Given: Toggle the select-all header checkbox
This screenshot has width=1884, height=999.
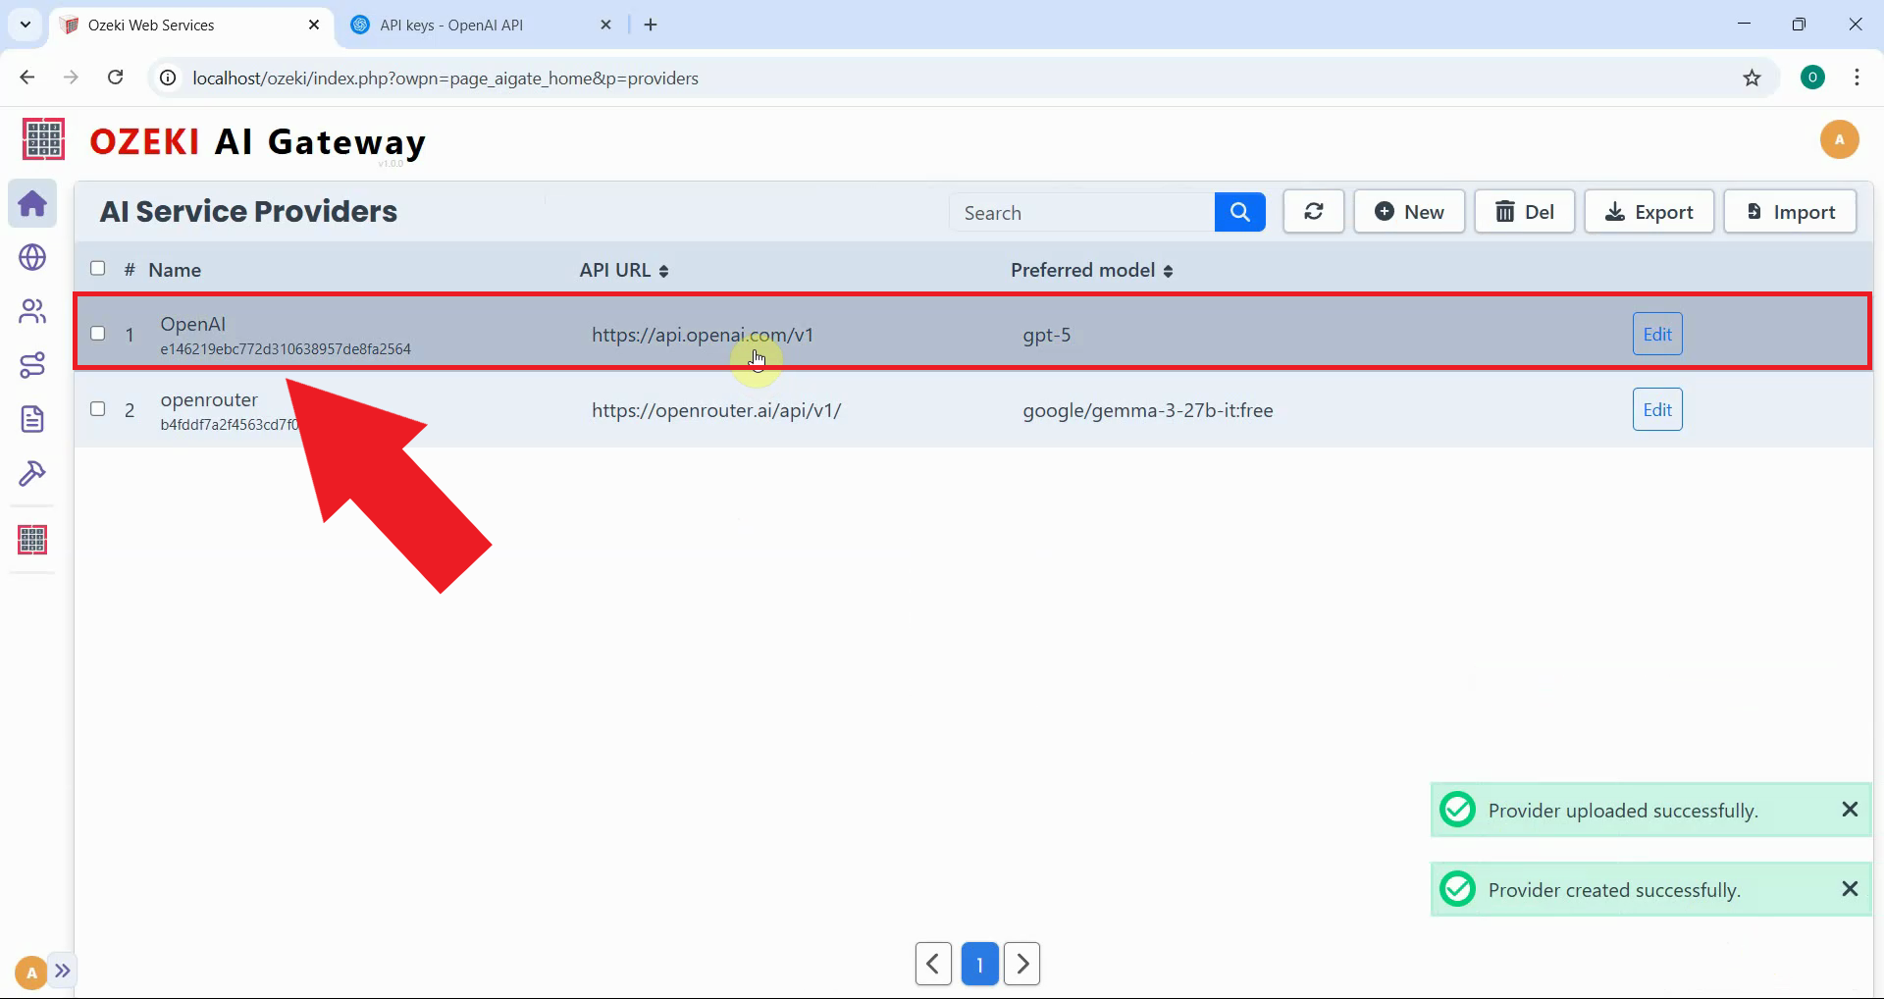Looking at the screenshot, I should click(x=98, y=269).
